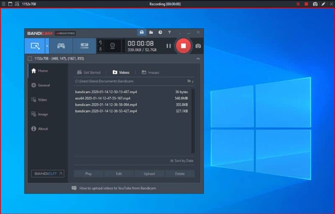Stop recording with the red round button
This screenshot has height=214, width=335.
tap(183, 46)
